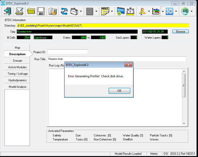
Task: Click the Project ID input field
Action: 68,52
